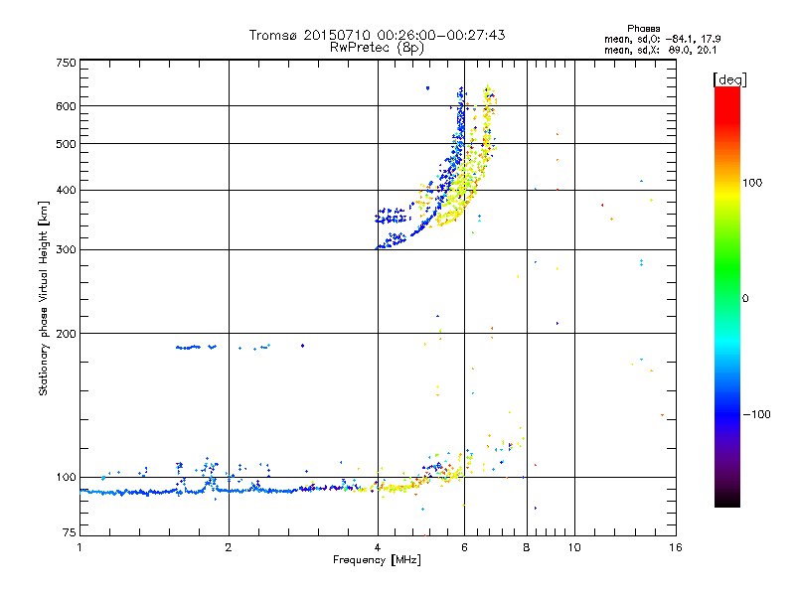Image resolution: width=795 pixels, height=596 pixels.
Task: Click the x-axis '8' tick label
Action: point(527,547)
